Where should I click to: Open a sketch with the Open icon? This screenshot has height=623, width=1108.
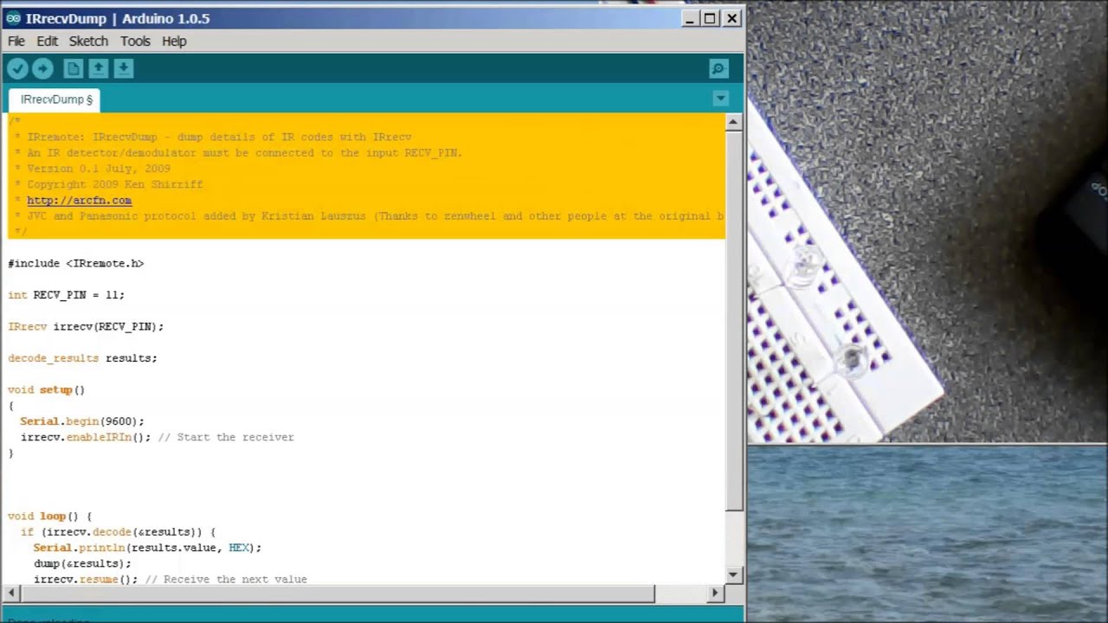click(x=99, y=68)
